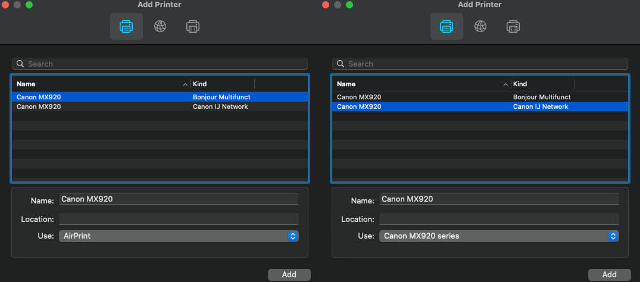Select Bonjour Multifunct printer row in right window

[480, 97]
